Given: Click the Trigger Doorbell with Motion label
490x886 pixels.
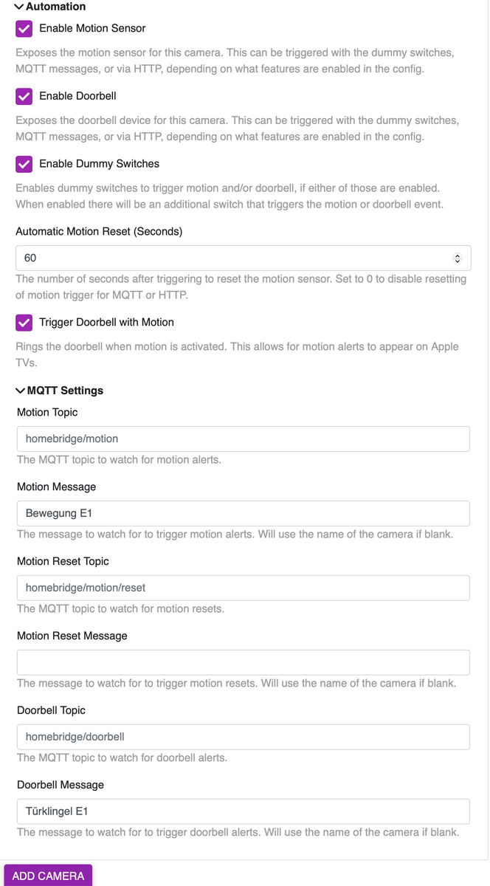Looking at the screenshot, I should (106, 323).
